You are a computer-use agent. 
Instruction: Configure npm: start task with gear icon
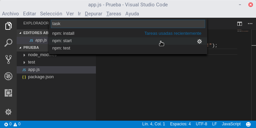pyautogui.click(x=199, y=41)
